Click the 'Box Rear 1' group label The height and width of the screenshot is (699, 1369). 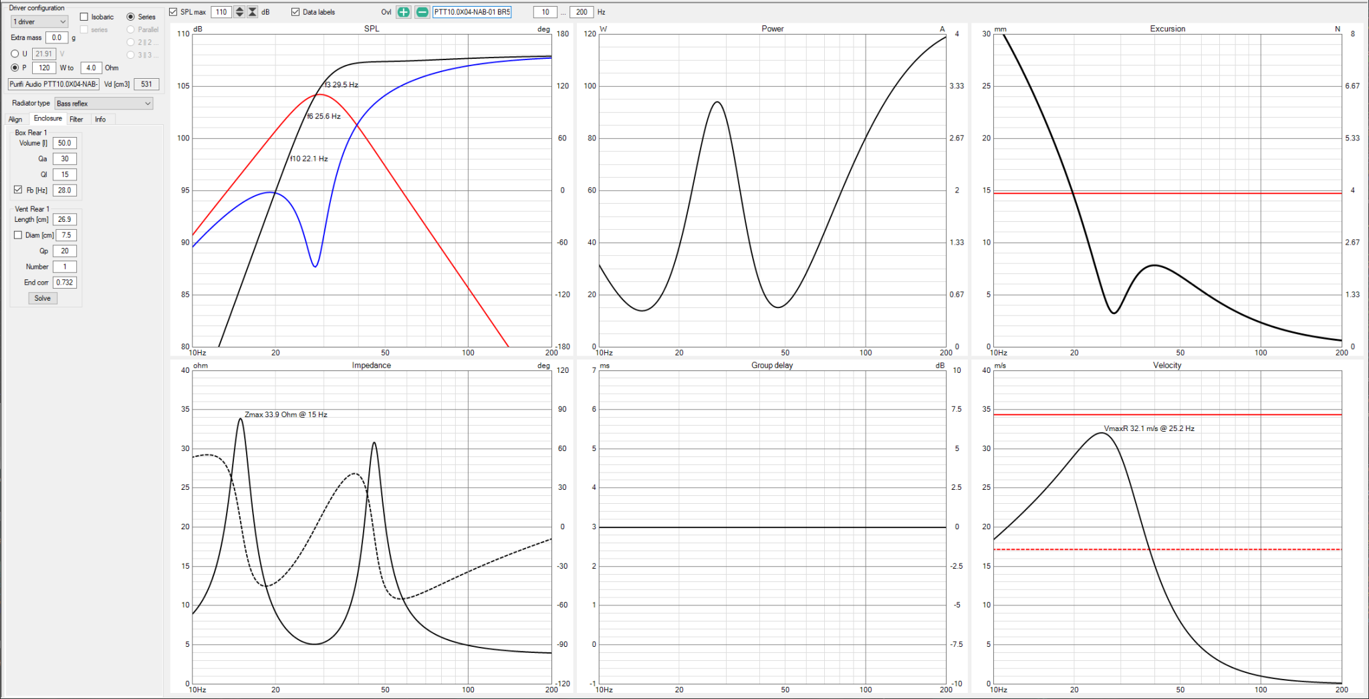(31, 132)
